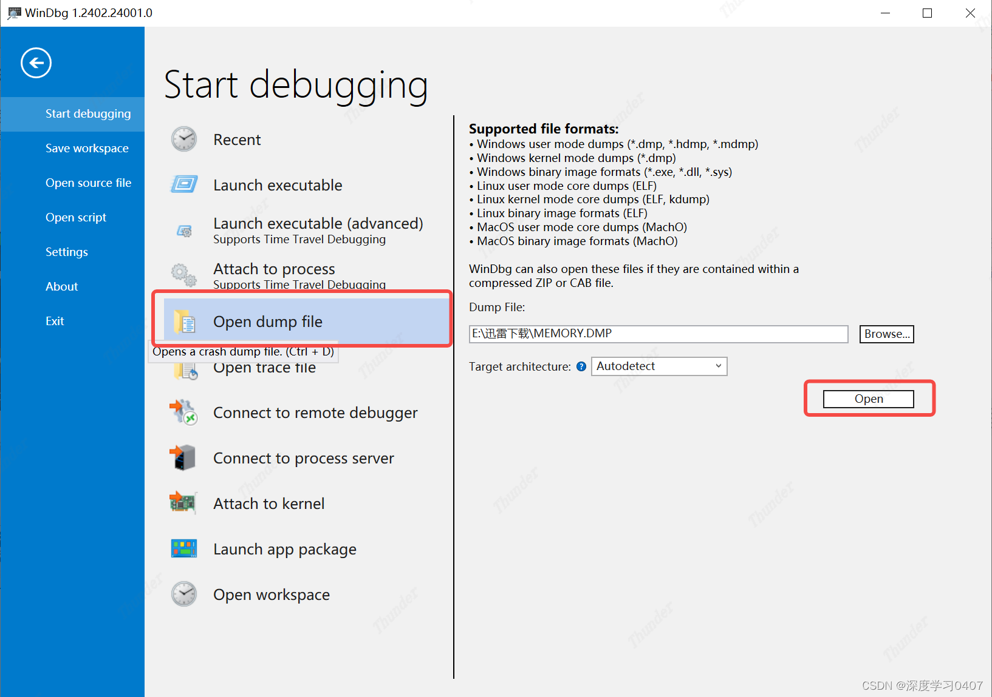
Task: Select the Recent option label
Action: click(237, 140)
